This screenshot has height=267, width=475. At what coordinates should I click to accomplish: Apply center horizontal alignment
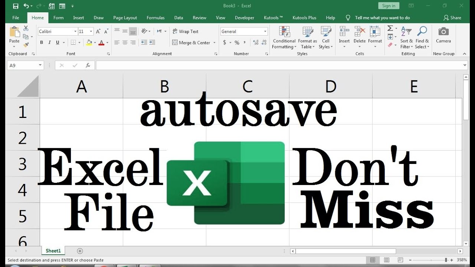(x=125, y=43)
